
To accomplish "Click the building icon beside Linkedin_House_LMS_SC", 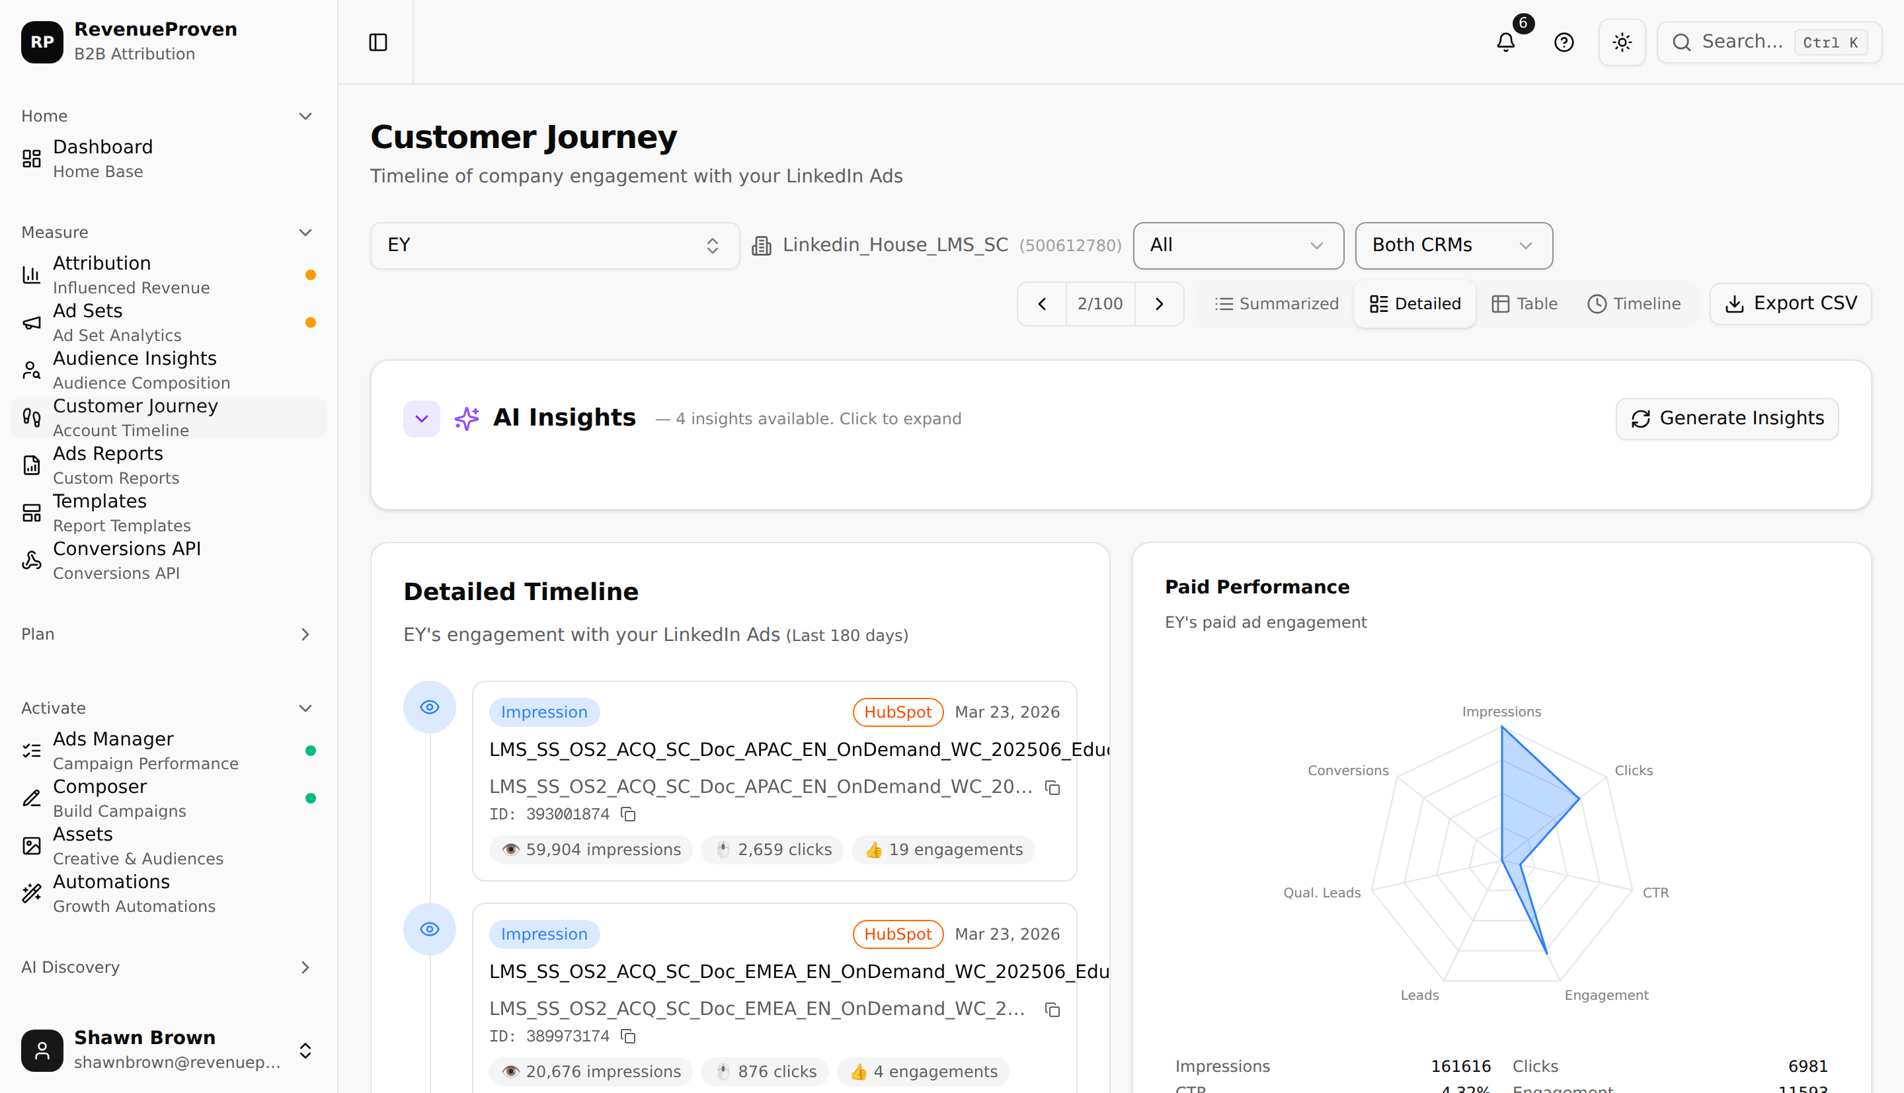I will point(762,245).
